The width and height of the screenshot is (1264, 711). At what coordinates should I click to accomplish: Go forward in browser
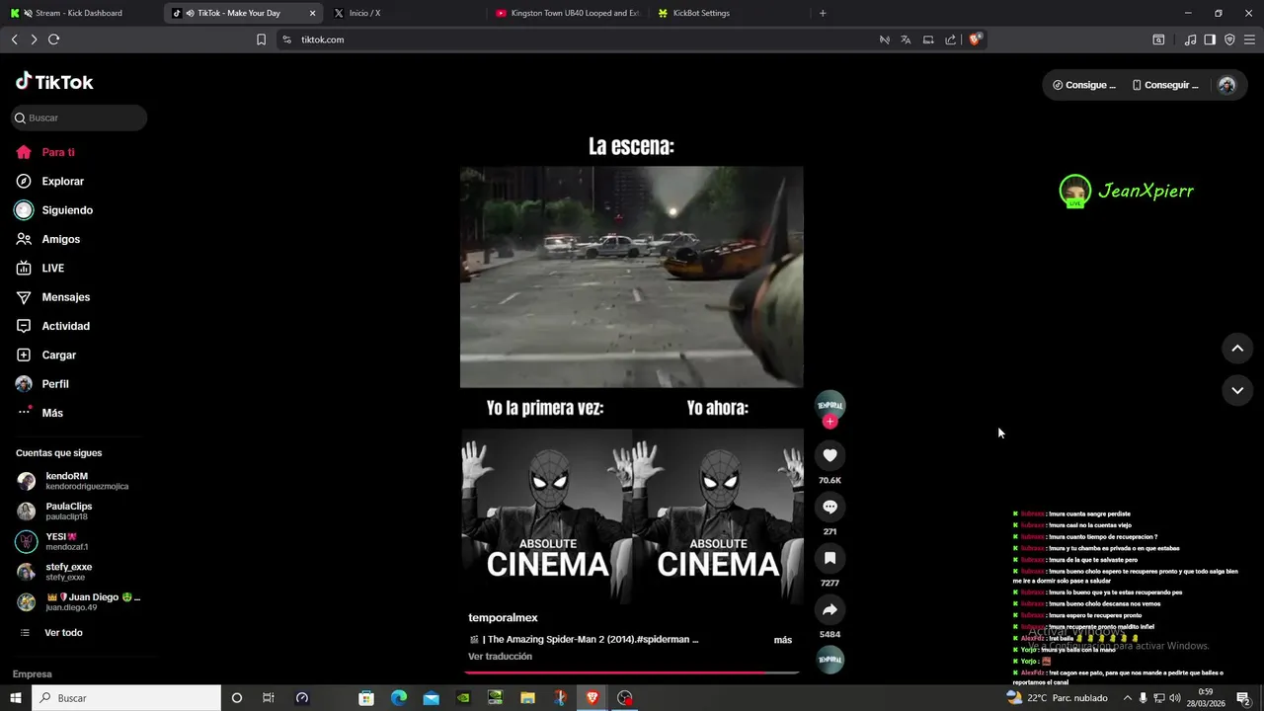coord(34,39)
